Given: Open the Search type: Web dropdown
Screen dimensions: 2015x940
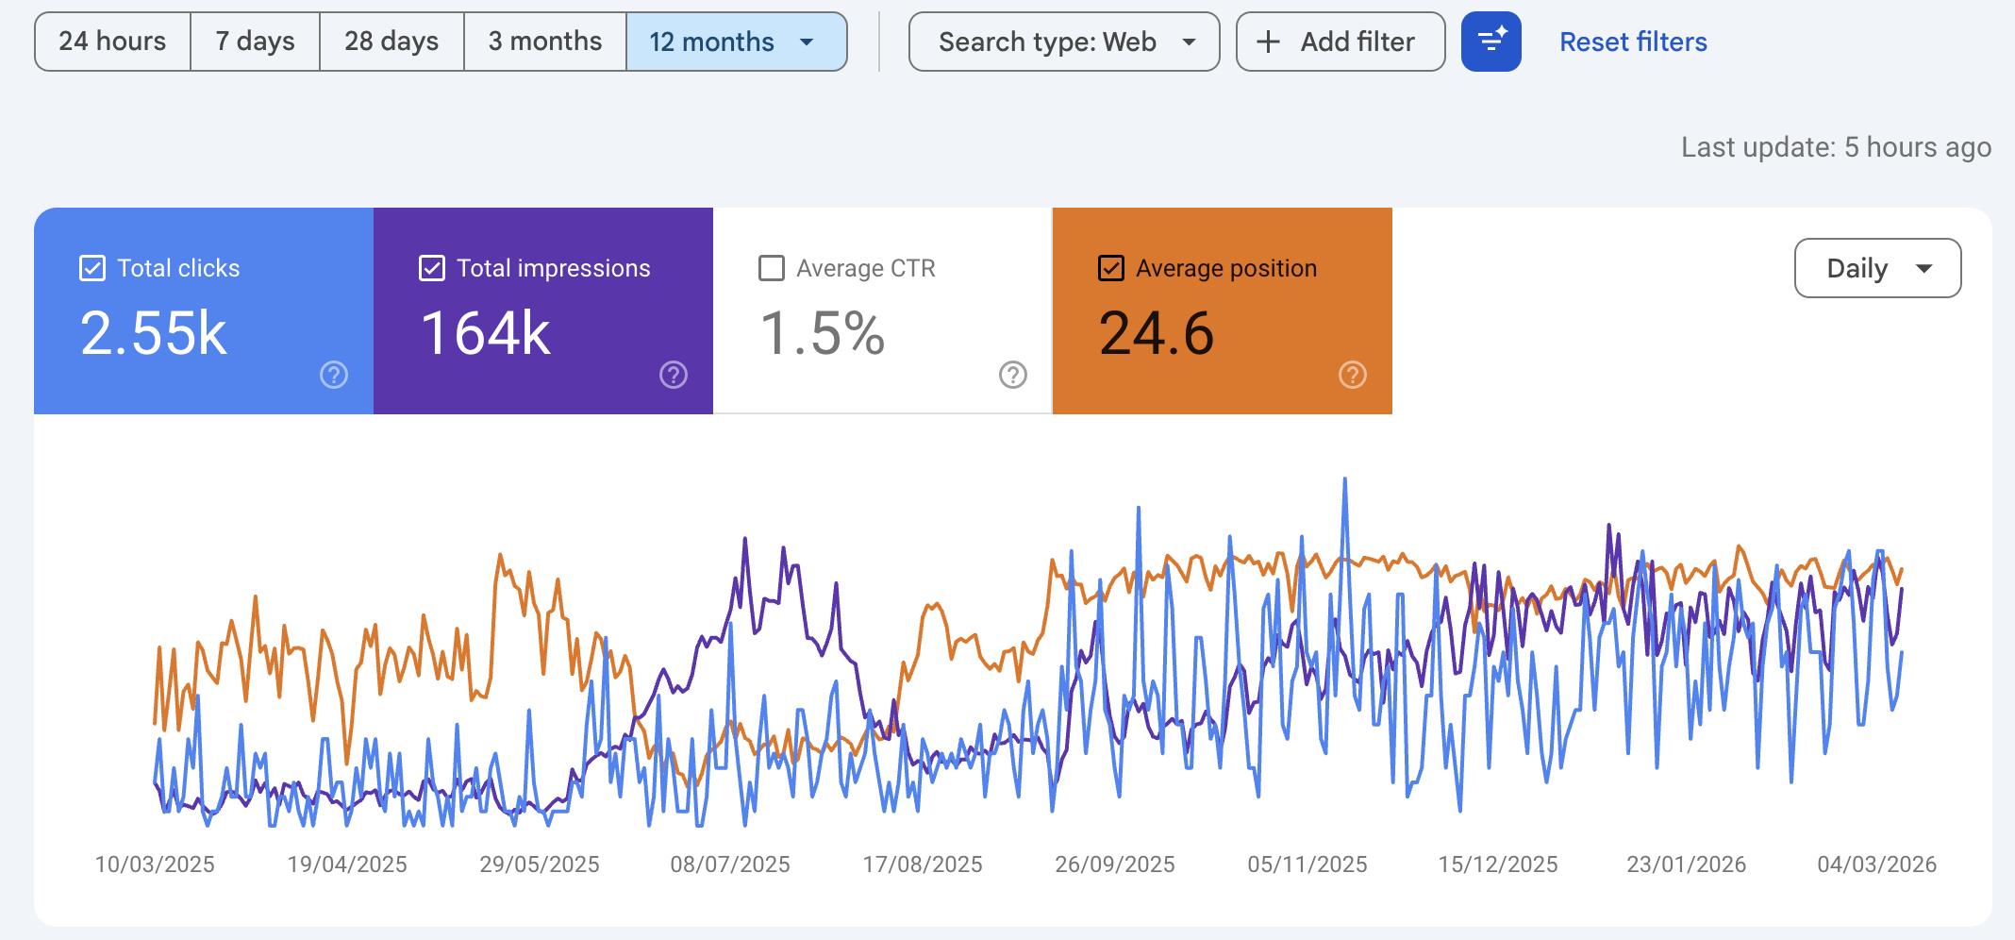Looking at the screenshot, I should 1064,42.
